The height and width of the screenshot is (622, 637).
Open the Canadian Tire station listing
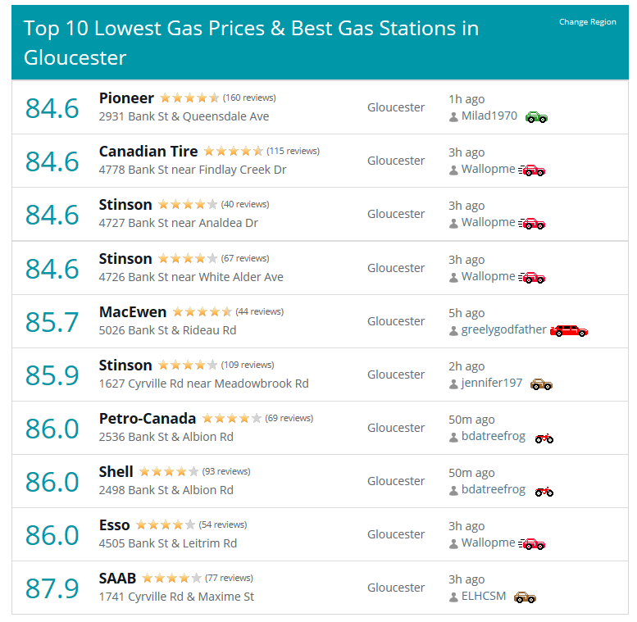tap(148, 151)
